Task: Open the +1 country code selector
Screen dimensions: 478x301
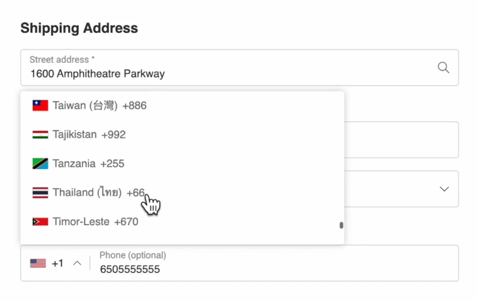Action: 56,263
